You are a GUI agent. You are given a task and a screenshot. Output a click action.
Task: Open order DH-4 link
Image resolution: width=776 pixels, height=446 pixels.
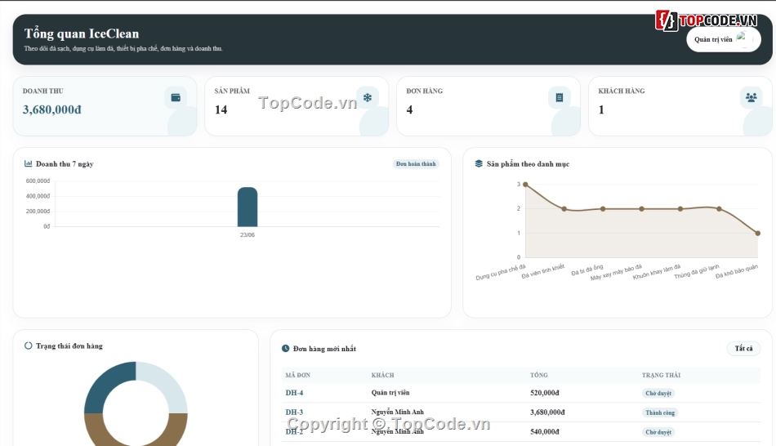[x=294, y=393]
